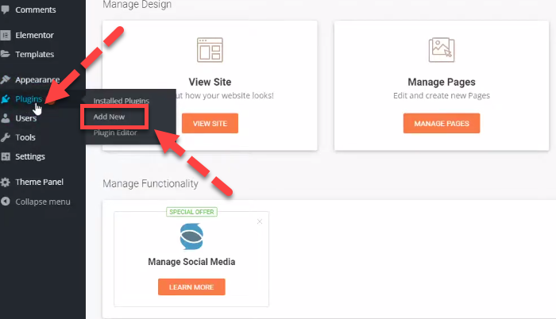
Task: Dismiss the Manage Social Media offer card
Action: pos(260,221)
